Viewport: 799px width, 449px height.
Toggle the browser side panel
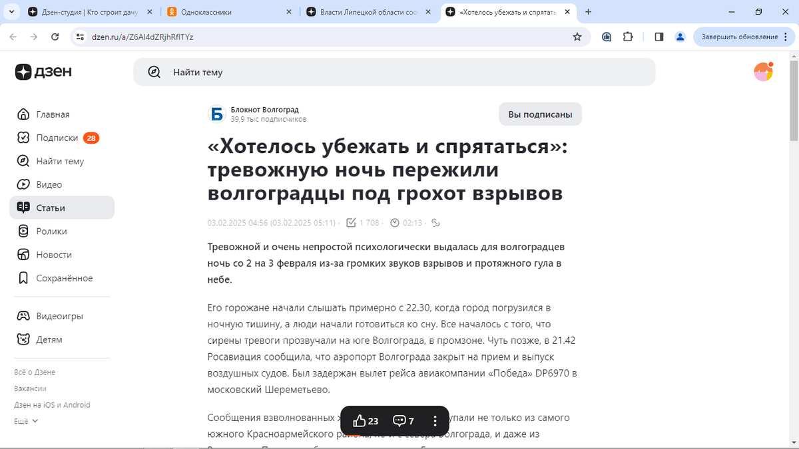tap(659, 37)
